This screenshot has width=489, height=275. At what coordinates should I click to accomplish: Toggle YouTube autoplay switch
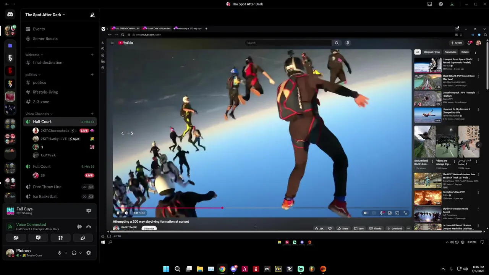point(365,213)
